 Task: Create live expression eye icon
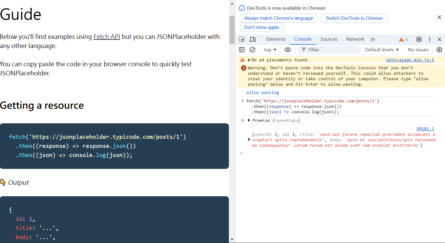(288, 50)
